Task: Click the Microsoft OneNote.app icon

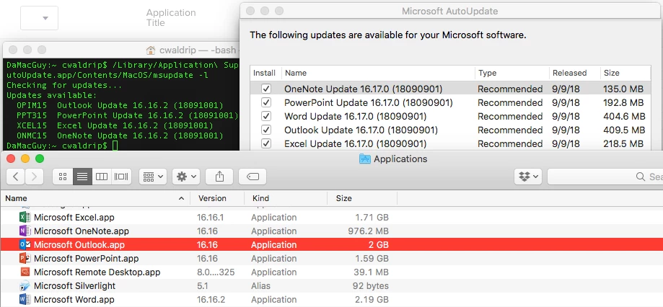Action: (x=25, y=231)
